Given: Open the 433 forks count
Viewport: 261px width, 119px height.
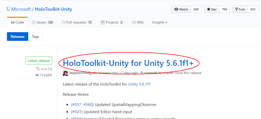Looking at the screenshot, I should click(x=253, y=9).
